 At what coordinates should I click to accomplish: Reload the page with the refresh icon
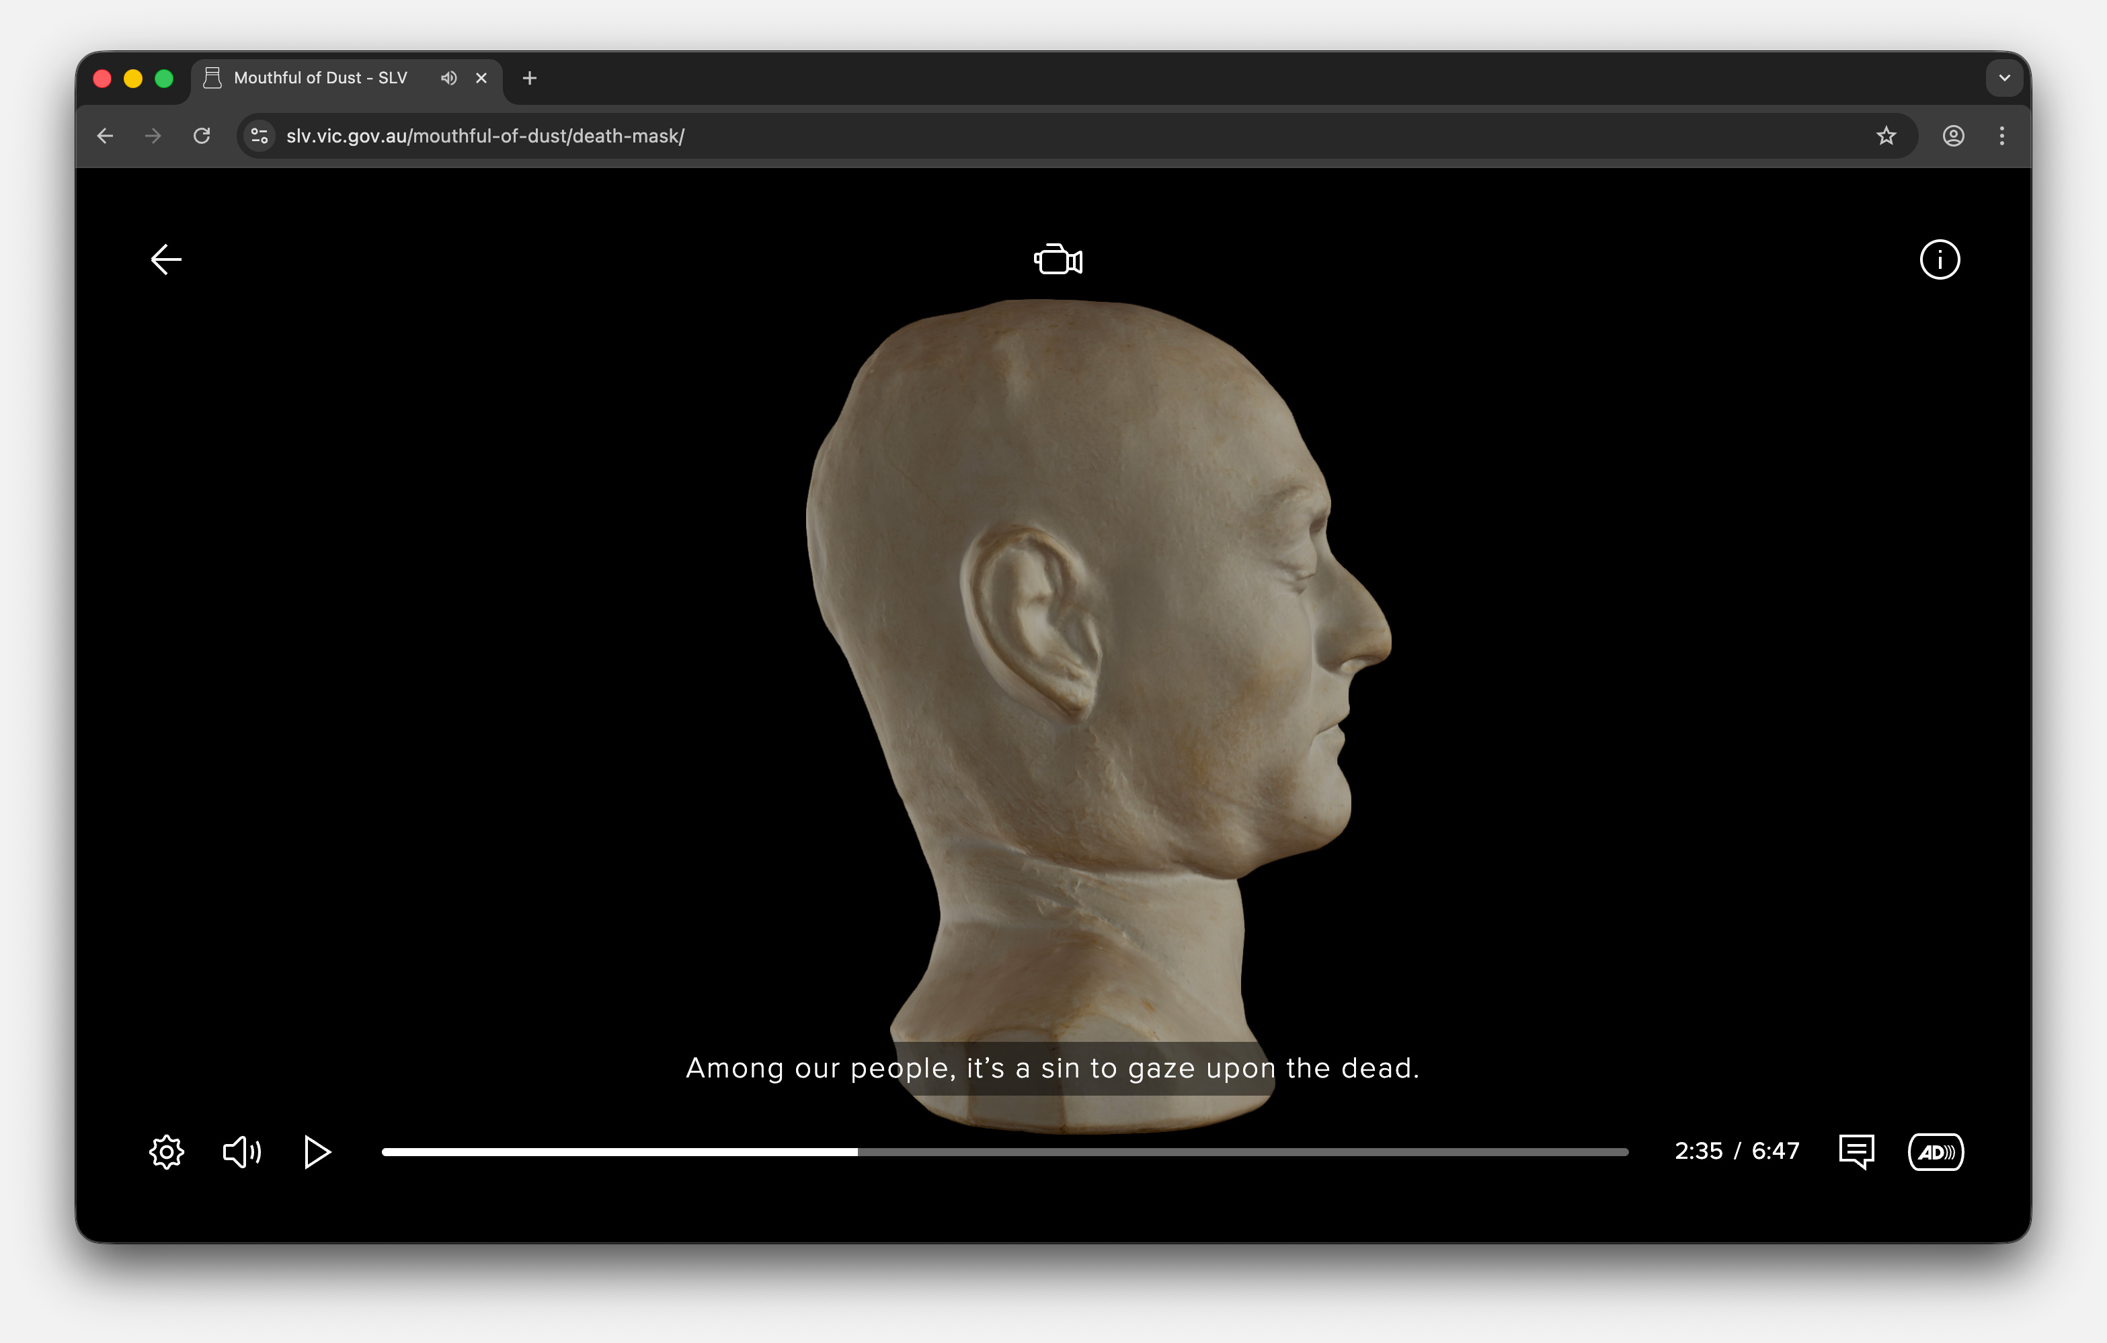(x=201, y=136)
